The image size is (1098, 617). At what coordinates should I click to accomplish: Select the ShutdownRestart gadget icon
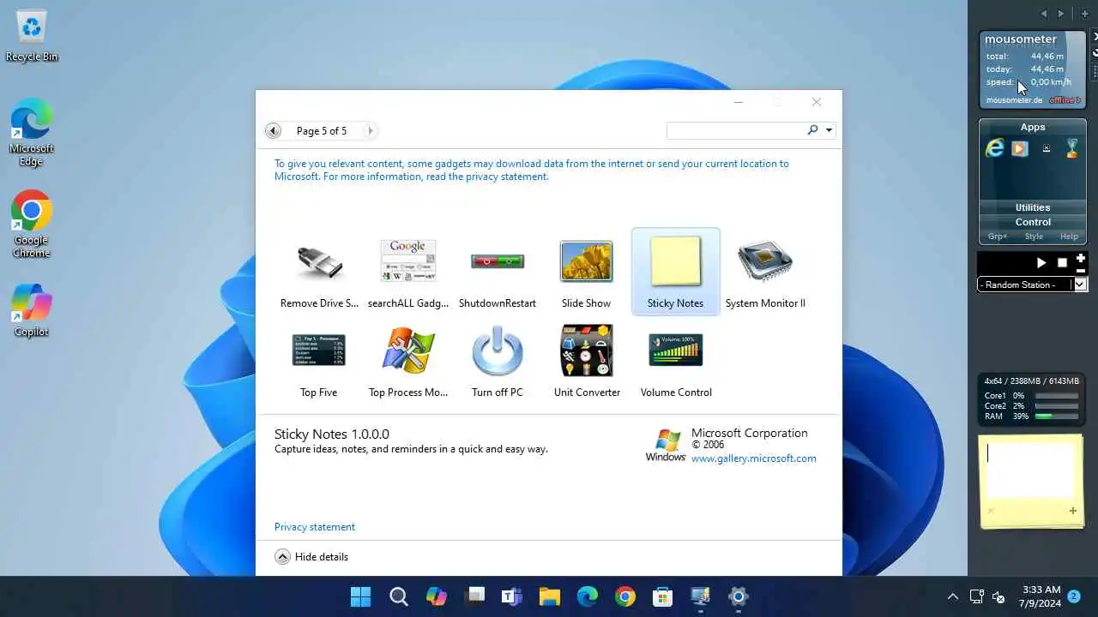tap(498, 261)
